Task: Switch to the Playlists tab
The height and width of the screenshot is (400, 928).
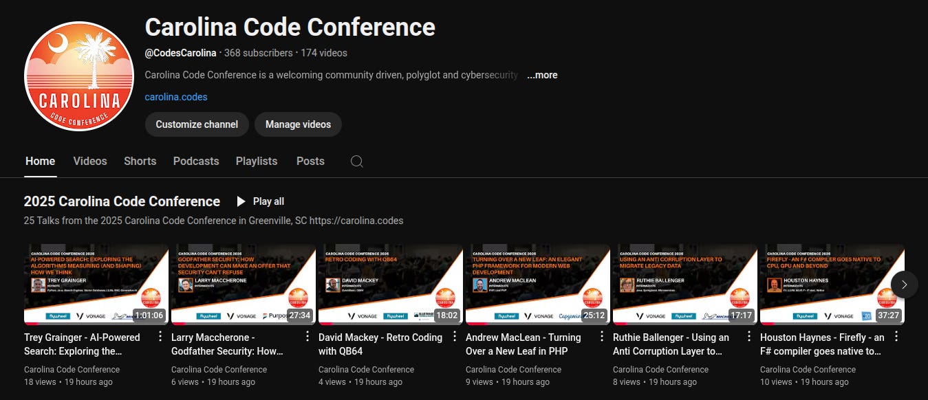Action: [x=257, y=161]
